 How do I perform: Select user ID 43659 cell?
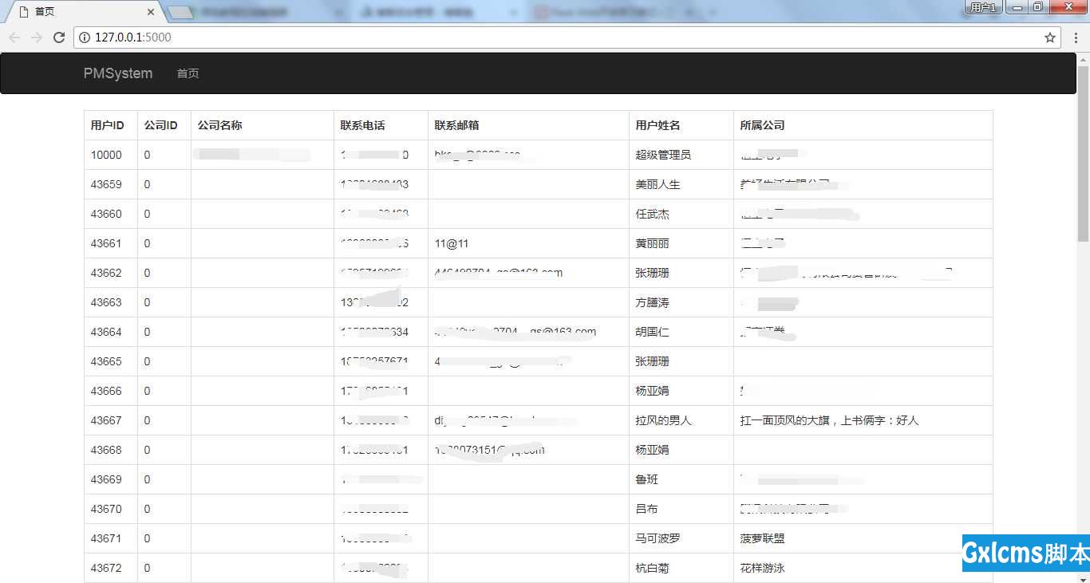[x=111, y=184]
